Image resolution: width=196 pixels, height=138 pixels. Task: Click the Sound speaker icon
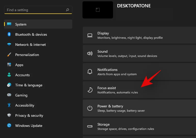point(90,53)
